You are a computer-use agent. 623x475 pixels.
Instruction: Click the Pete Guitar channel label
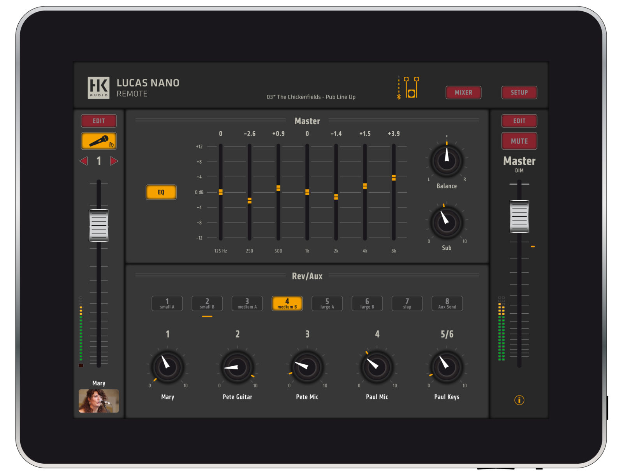tap(237, 397)
